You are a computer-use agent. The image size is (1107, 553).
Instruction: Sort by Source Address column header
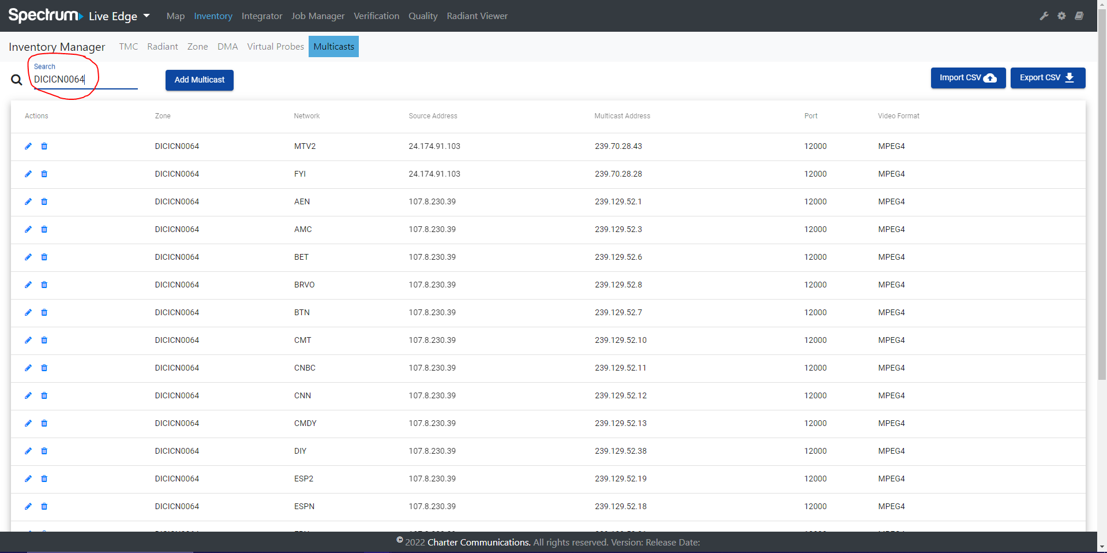[433, 116]
